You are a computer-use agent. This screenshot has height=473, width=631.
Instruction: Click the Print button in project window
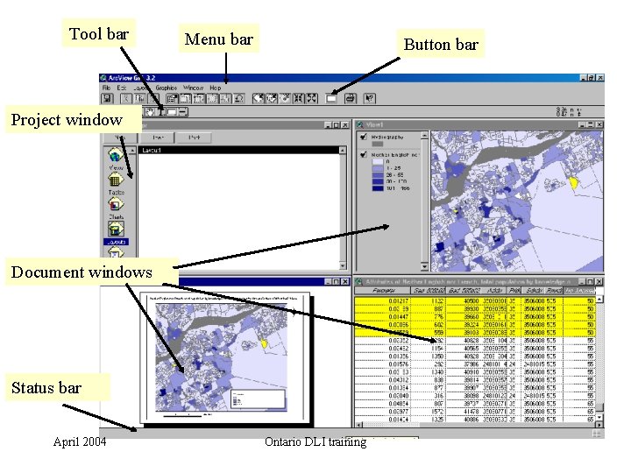click(x=194, y=138)
